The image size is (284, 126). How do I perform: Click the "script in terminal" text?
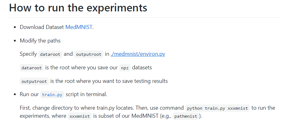tap(86, 94)
